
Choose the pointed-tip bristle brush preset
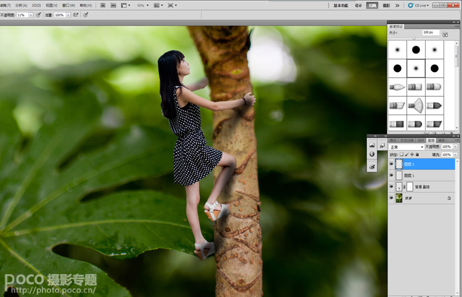click(x=397, y=87)
